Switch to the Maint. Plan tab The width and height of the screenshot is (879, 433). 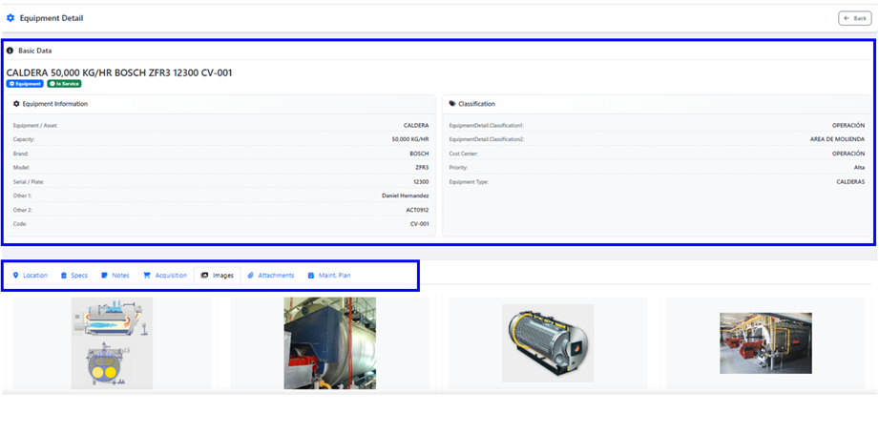[x=329, y=275]
